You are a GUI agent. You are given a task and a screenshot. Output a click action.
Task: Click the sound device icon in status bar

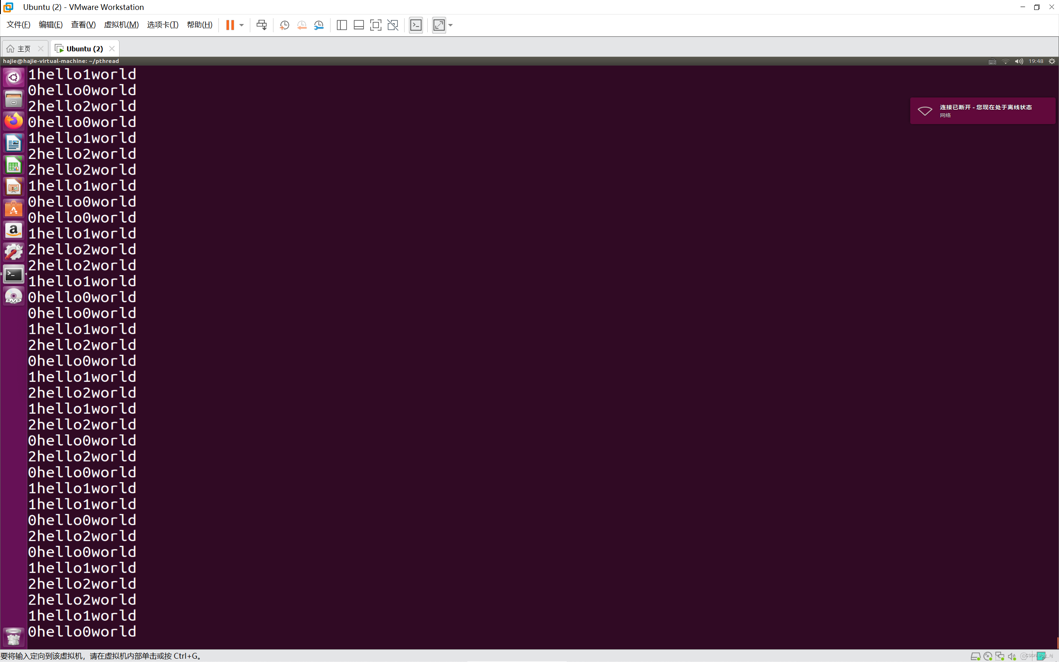[x=1012, y=656]
